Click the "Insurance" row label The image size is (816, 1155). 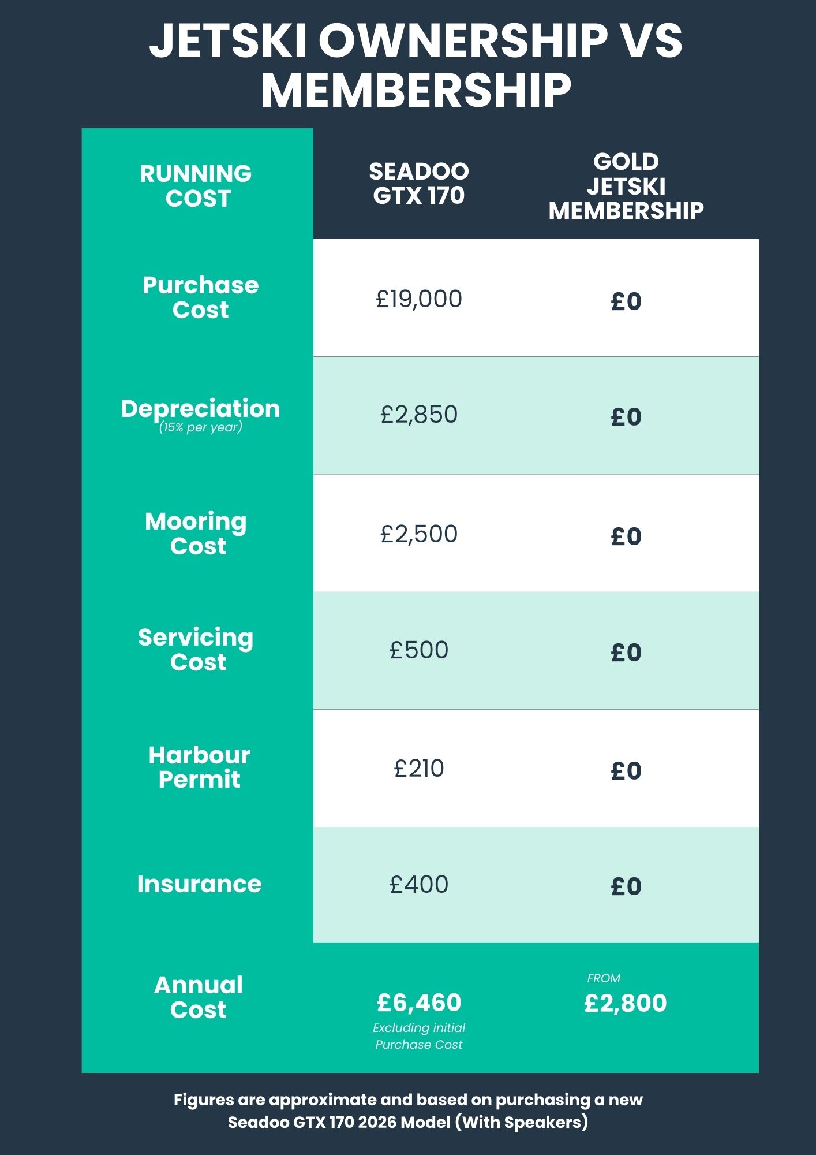(199, 884)
